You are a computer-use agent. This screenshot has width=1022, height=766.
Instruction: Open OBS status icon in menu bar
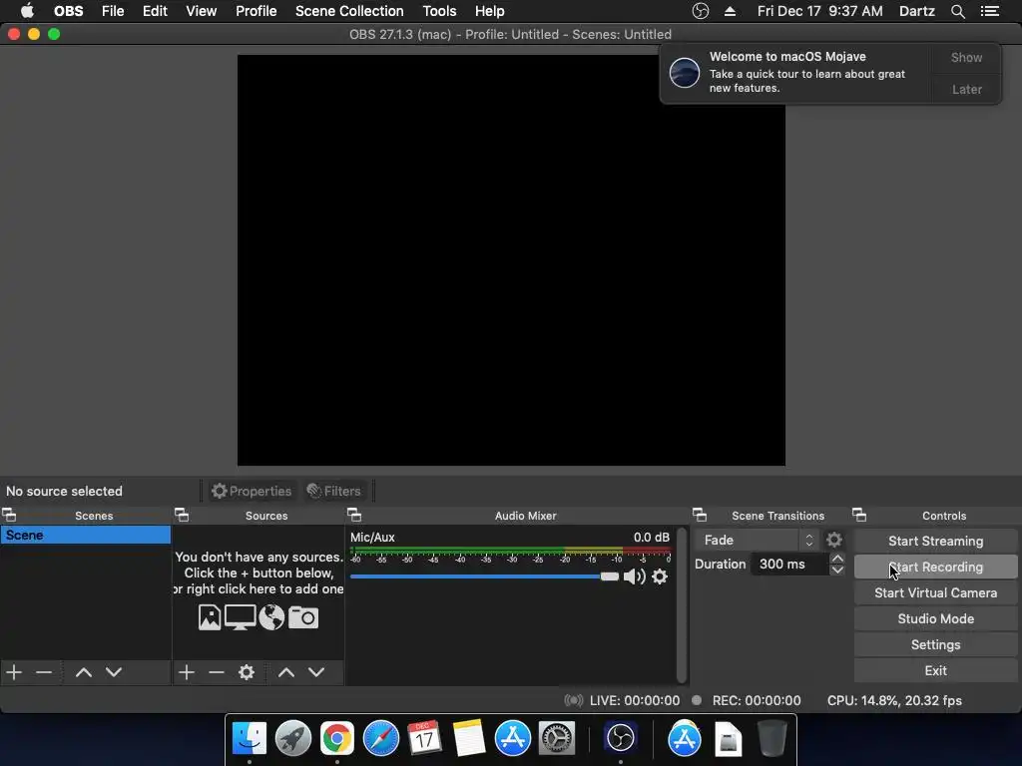(701, 11)
